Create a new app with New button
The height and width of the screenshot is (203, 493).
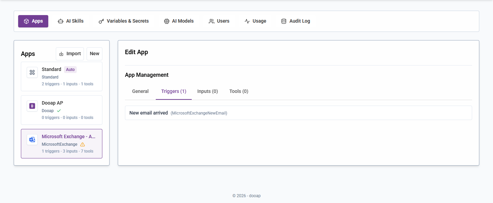pos(94,54)
